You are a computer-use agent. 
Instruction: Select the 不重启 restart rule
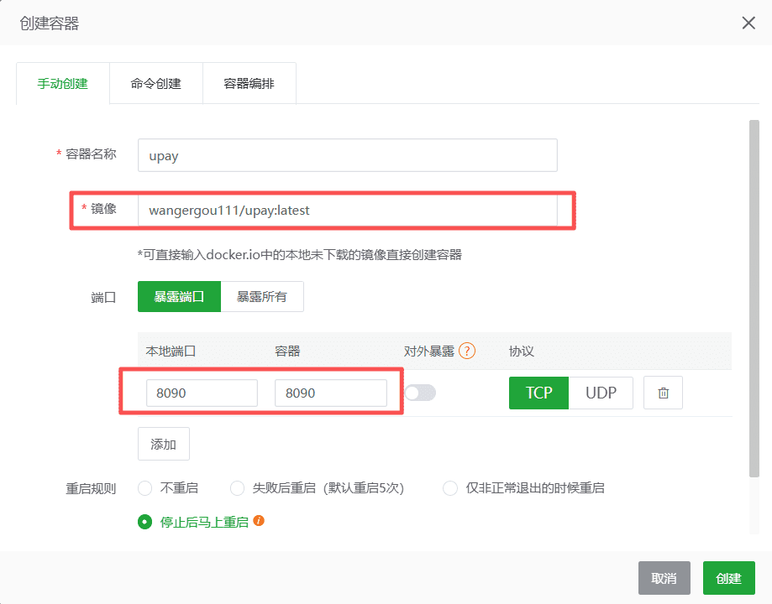coord(168,488)
